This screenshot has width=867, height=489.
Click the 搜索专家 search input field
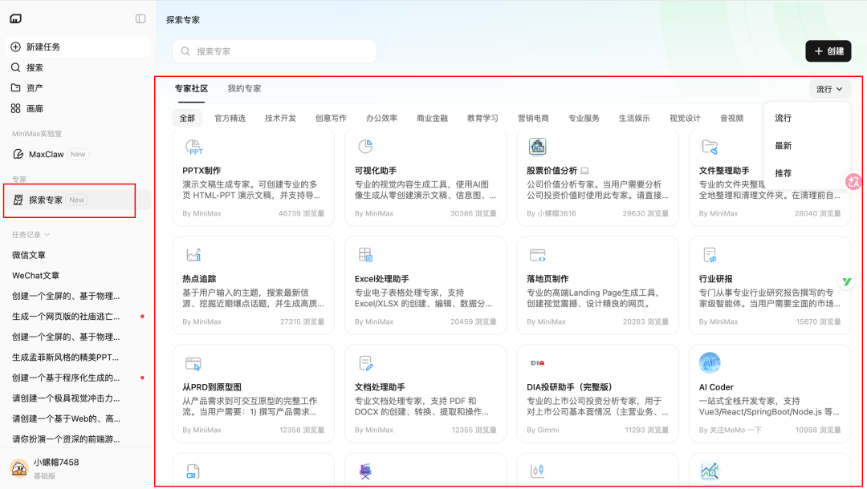click(273, 51)
